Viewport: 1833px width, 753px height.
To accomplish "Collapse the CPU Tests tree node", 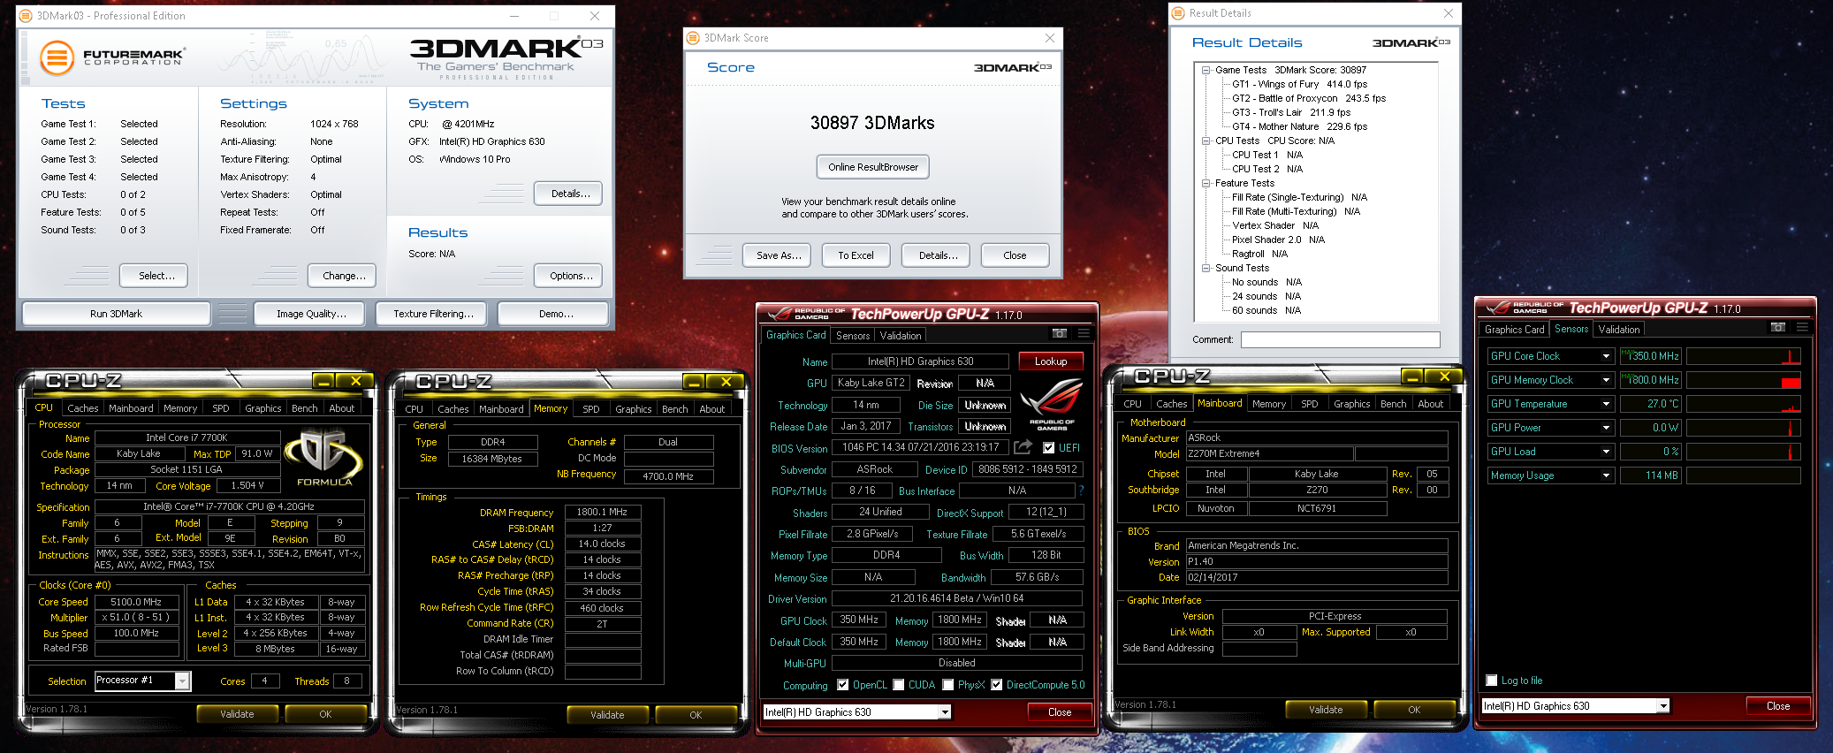I will click(x=1206, y=141).
